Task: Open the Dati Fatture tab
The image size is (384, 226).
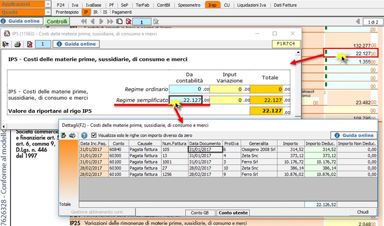Action: (x=285, y=5)
